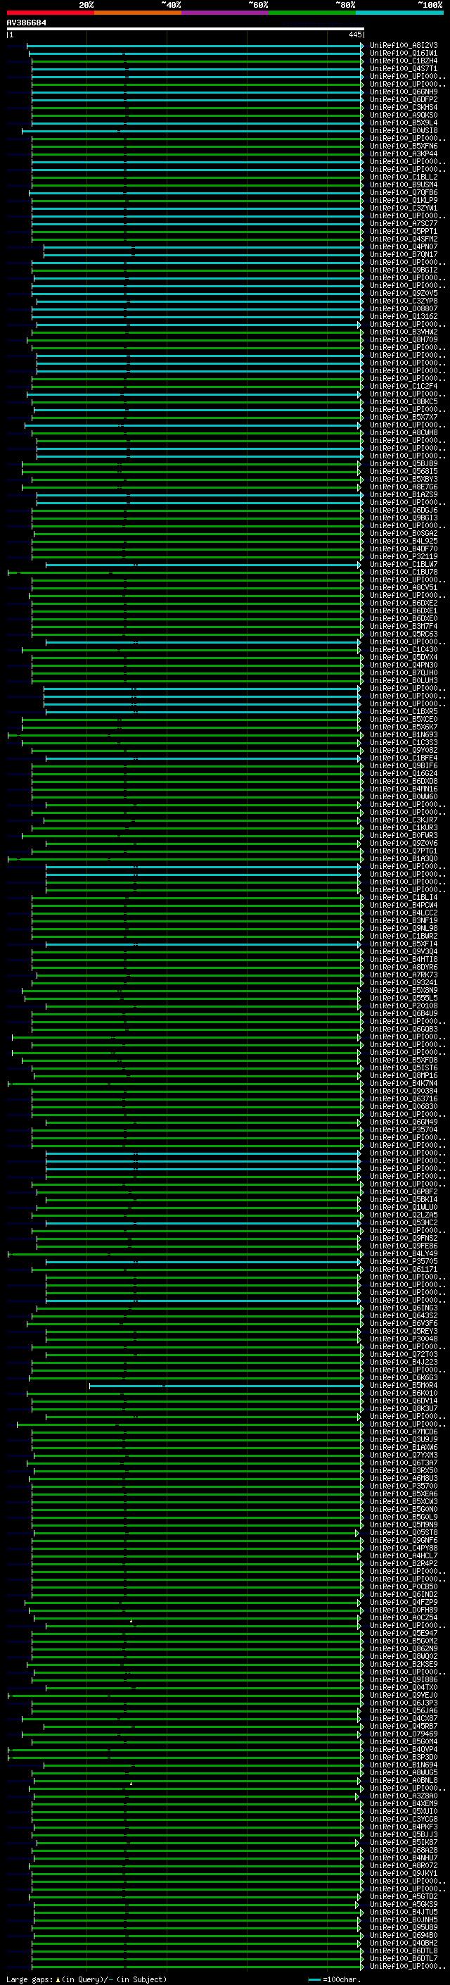Open the entry UniRef100_C1BLL2
The image size is (450, 1985).
tap(404, 177)
